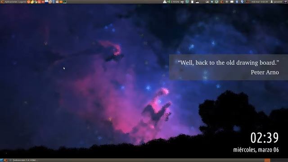
Task: Click the yellow round launcher icon
Action: tap(32, 2)
